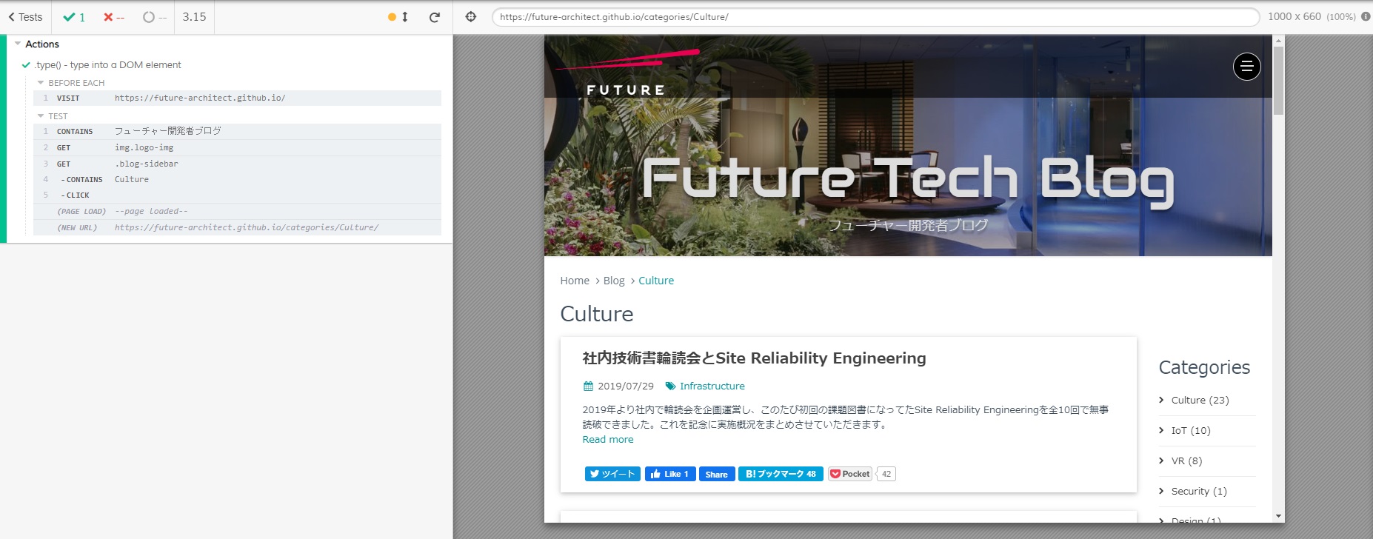Viewport: 1373px width, 539px height.
Task: Click the FUTURE logo image
Action: (627, 73)
